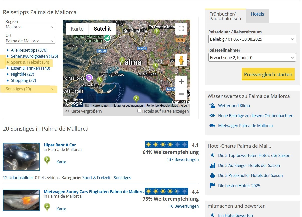Click green map pin beside Hiper Rent A Car

[x=47, y=160]
